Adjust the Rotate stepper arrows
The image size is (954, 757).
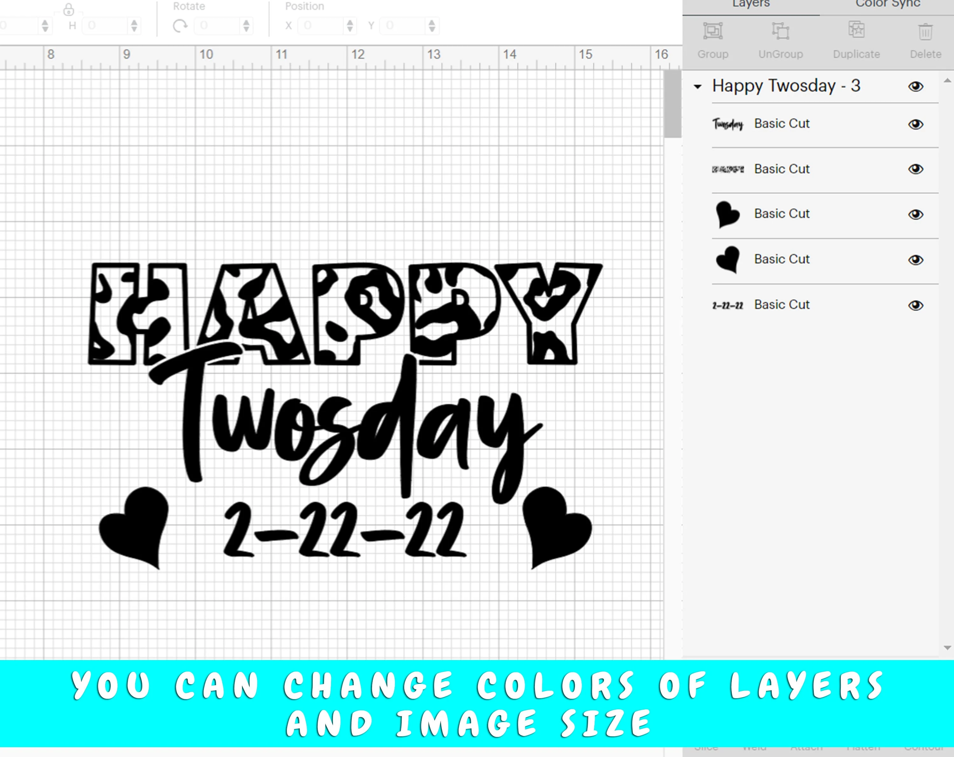246,26
